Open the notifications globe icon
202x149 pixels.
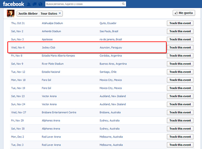pos(40,4)
